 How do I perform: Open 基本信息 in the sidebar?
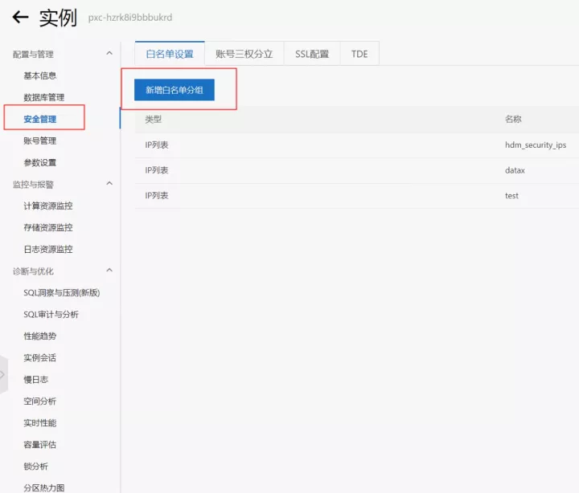40,76
